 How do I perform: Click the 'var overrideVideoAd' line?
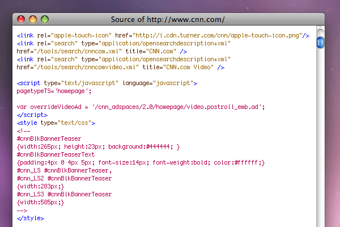[x=141, y=107]
